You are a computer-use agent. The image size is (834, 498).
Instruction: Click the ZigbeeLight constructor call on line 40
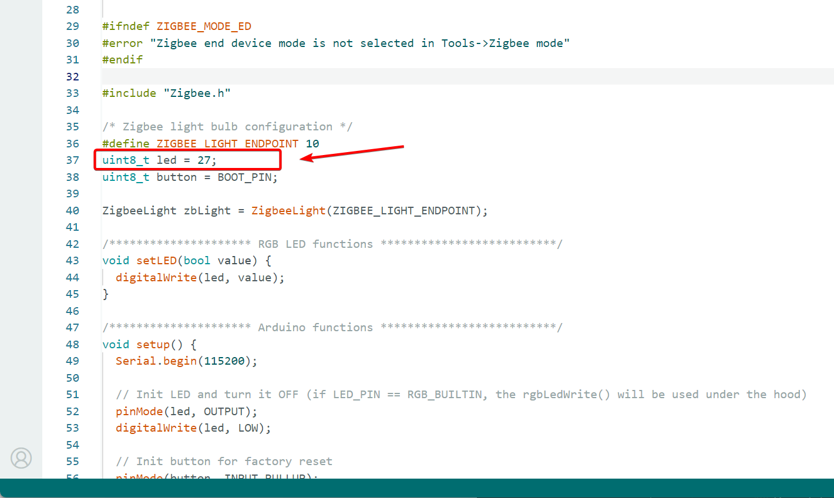tap(288, 211)
